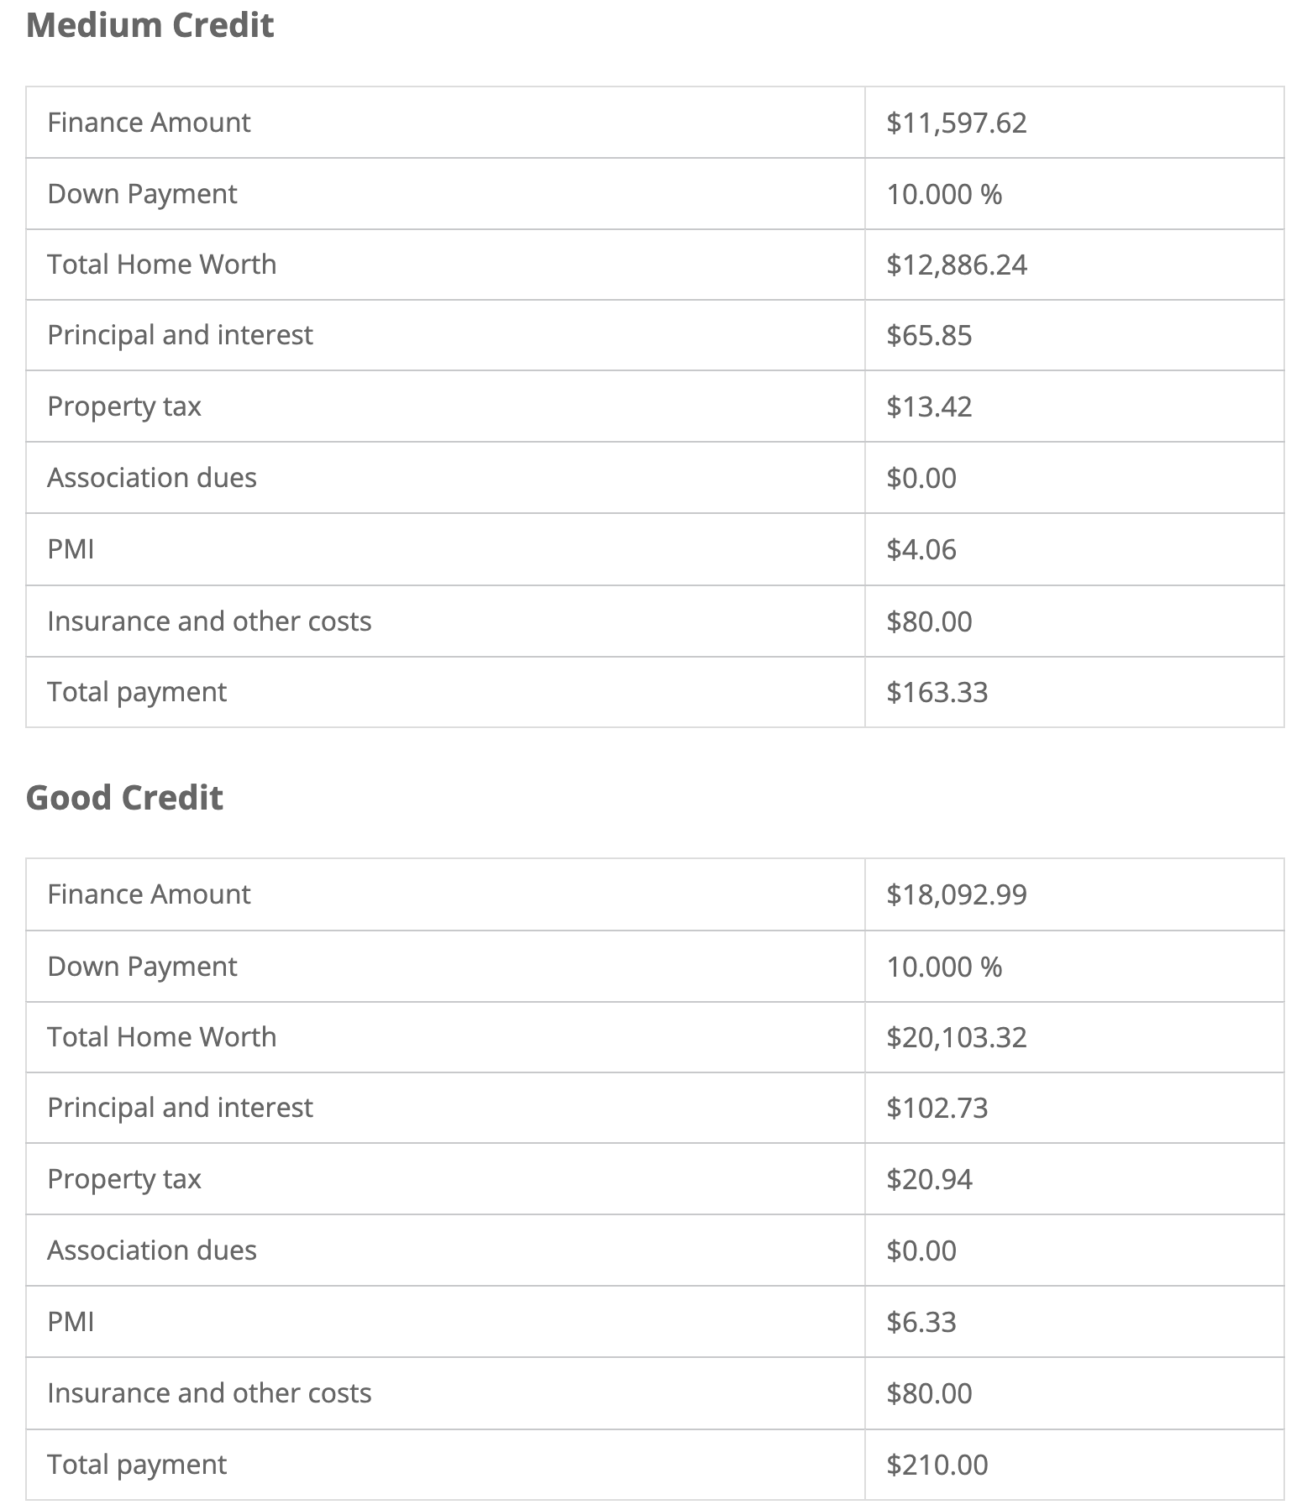The height and width of the screenshot is (1510, 1312).
Task: Click Insurance and other costs label in Good Credit
Action: click(209, 1393)
